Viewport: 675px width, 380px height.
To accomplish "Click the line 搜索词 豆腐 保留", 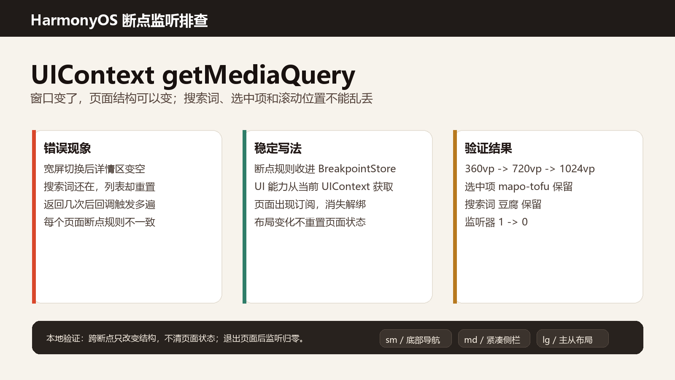I will click(x=503, y=204).
